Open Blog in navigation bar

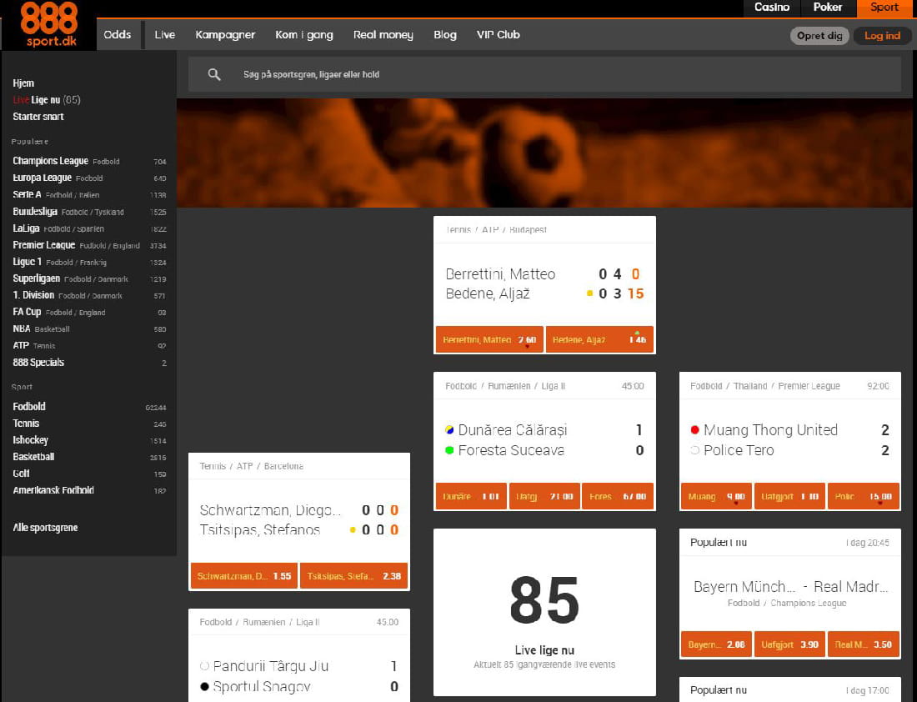[x=445, y=34]
